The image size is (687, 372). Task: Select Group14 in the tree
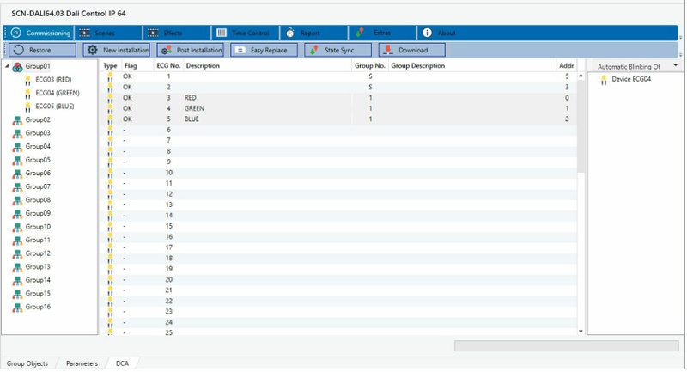(x=38, y=280)
